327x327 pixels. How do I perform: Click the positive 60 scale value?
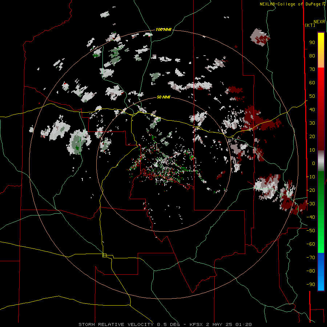(x=312, y=82)
